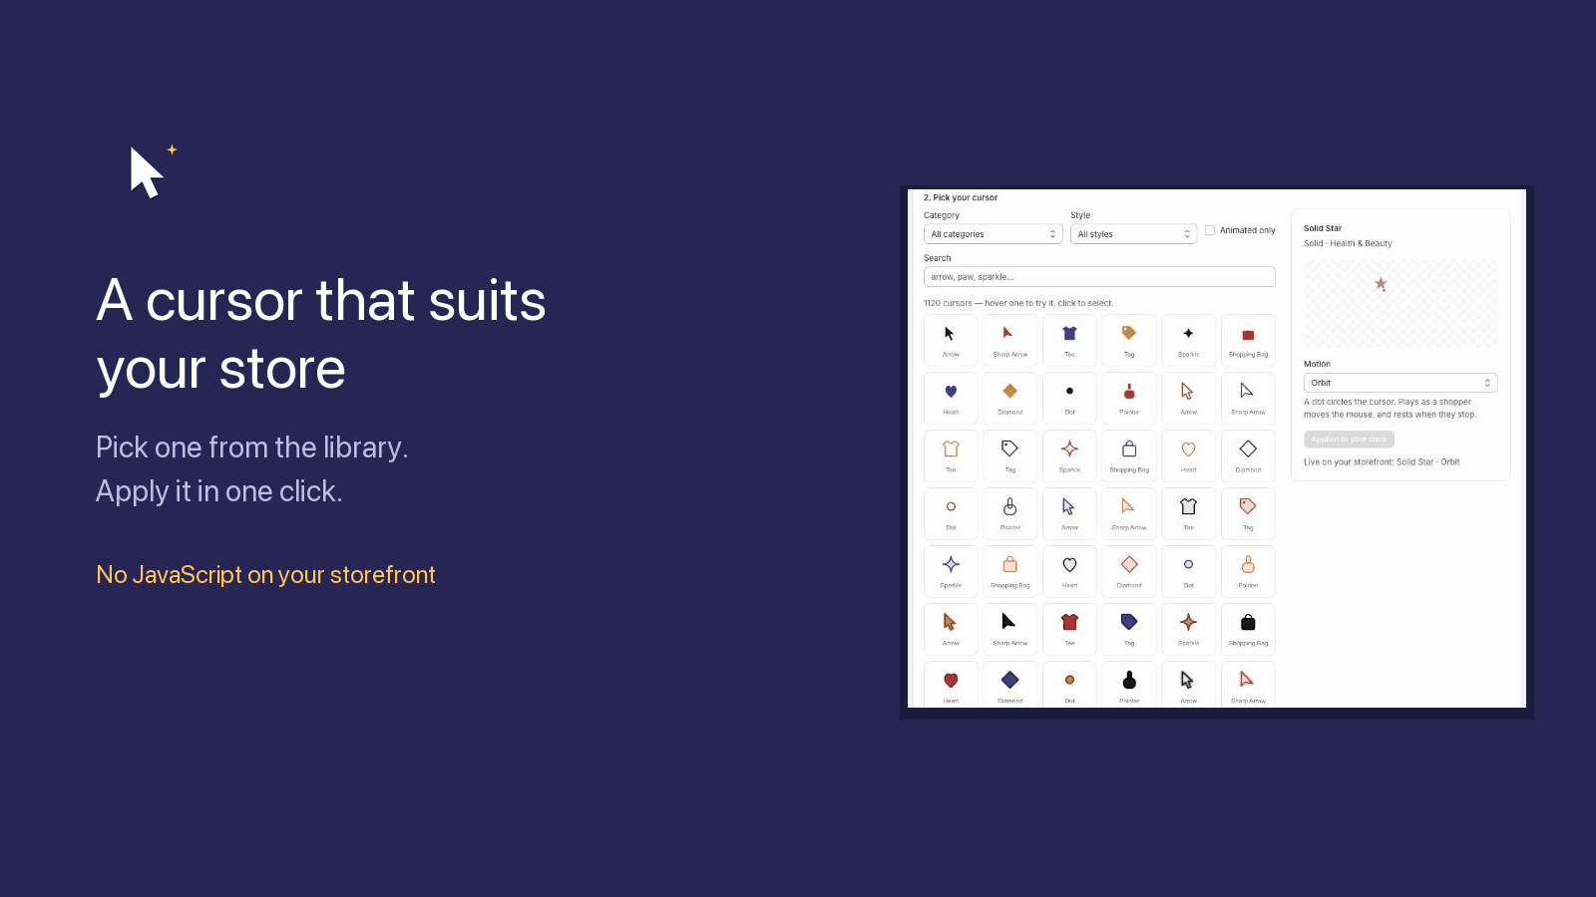Click the cursor search field

tap(1099, 277)
